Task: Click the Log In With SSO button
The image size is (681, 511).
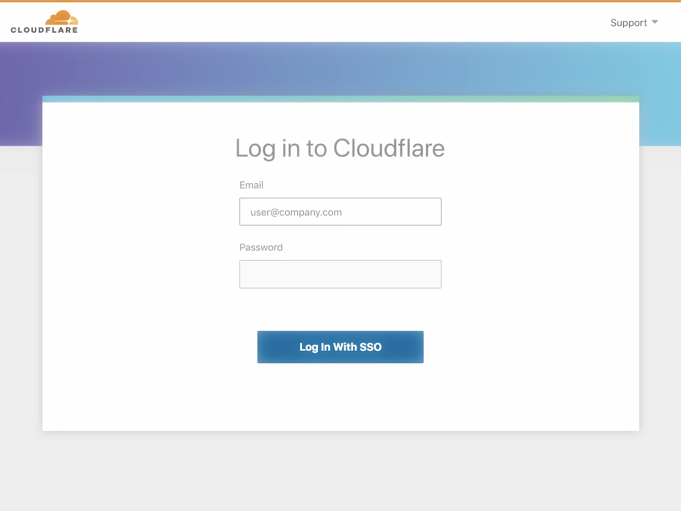Action: (x=340, y=347)
